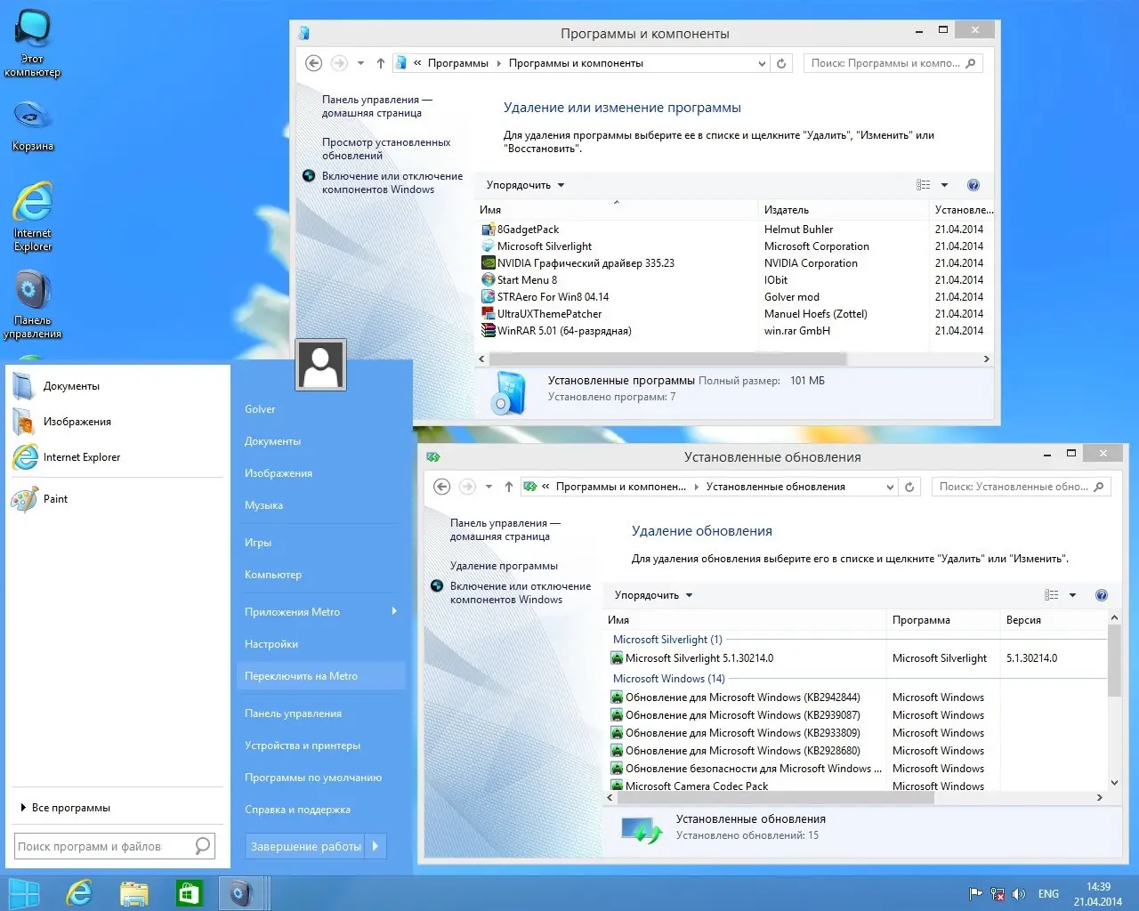
Task: Open control panel home link in Установленные обновления
Action: point(505,529)
